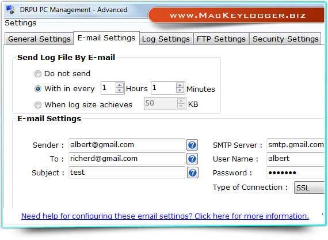
Task: Click the DRPU PC Management app icon
Action: coord(10,10)
